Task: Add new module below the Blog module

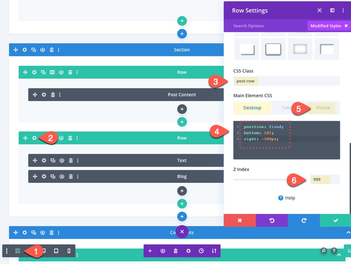Action: (x=182, y=191)
